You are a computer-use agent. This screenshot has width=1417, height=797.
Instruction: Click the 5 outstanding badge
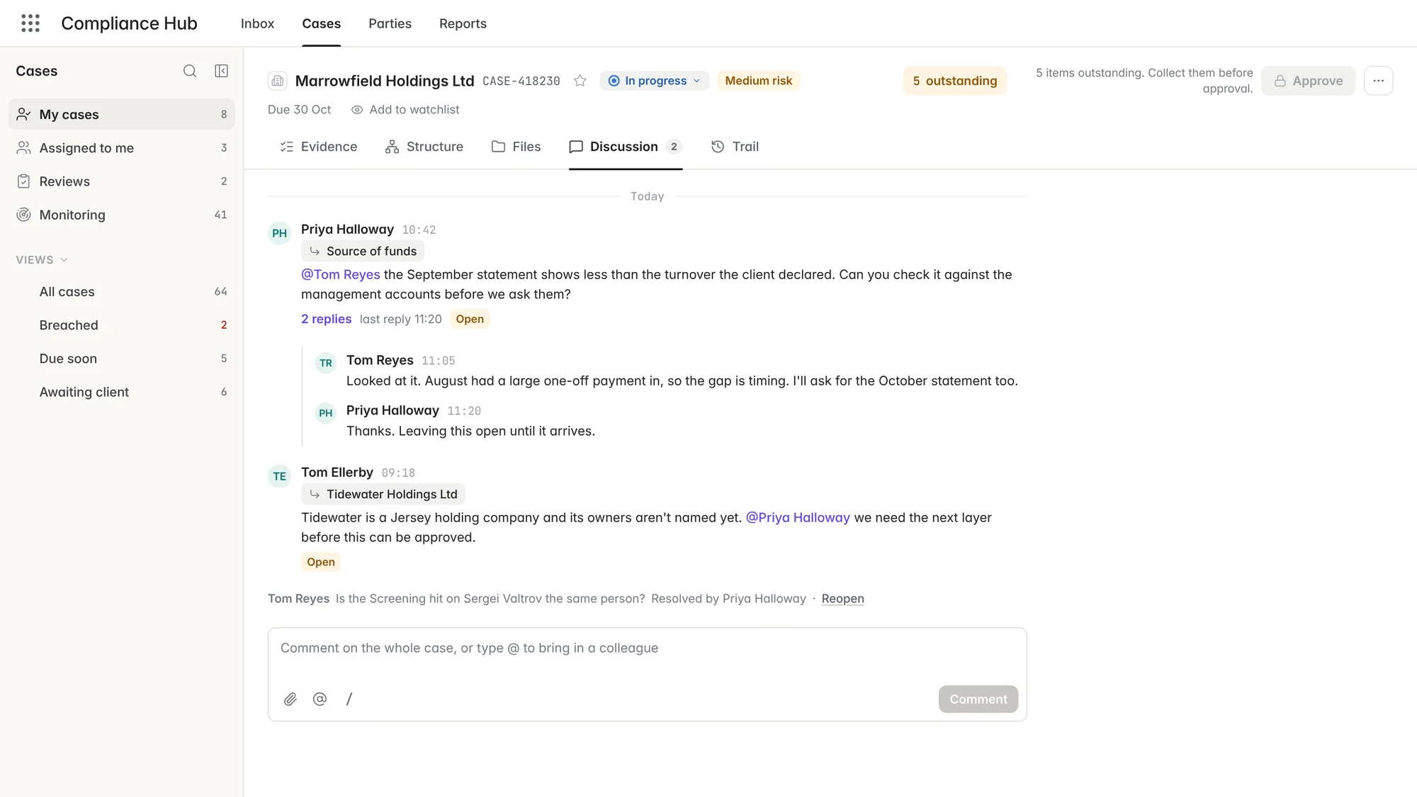pyautogui.click(x=954, y=81)
